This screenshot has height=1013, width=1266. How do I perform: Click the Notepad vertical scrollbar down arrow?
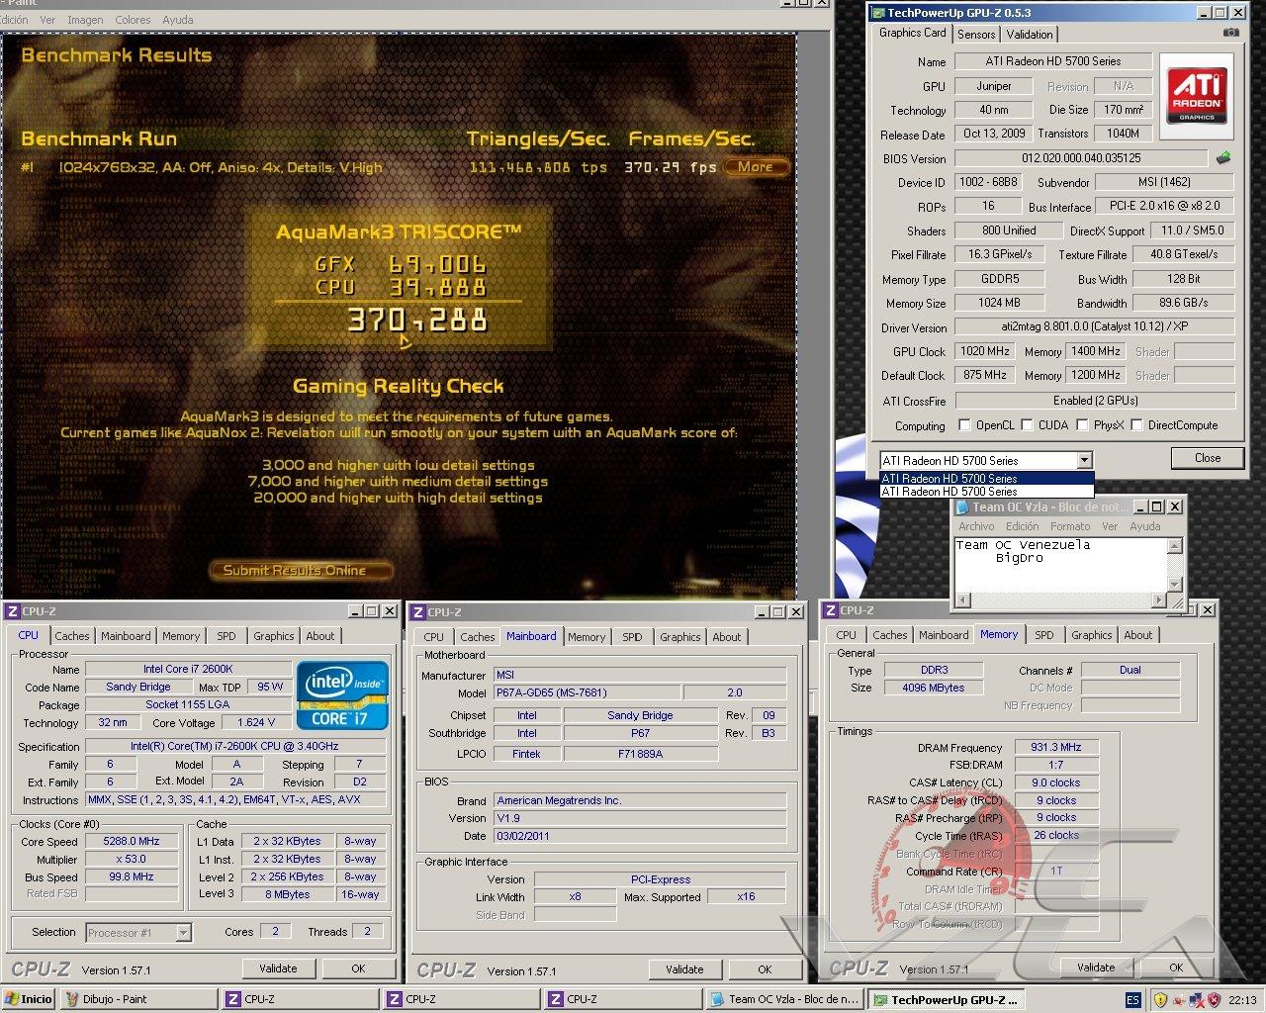[x=1175, y=585]
